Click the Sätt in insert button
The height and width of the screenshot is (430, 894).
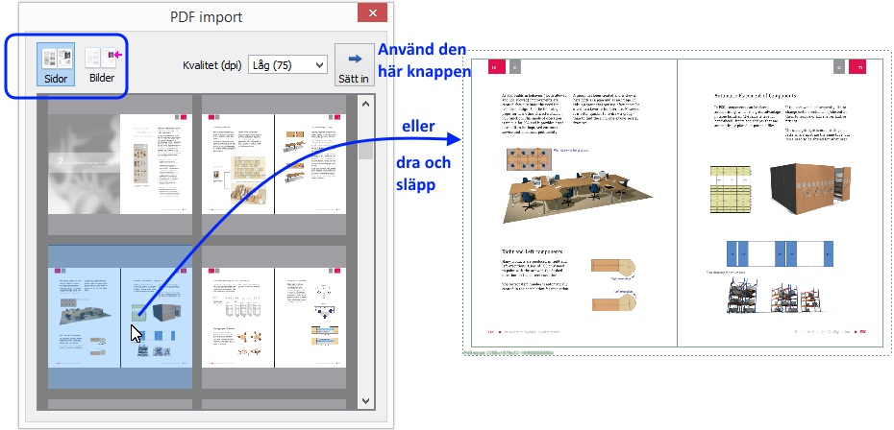(353, 64)
